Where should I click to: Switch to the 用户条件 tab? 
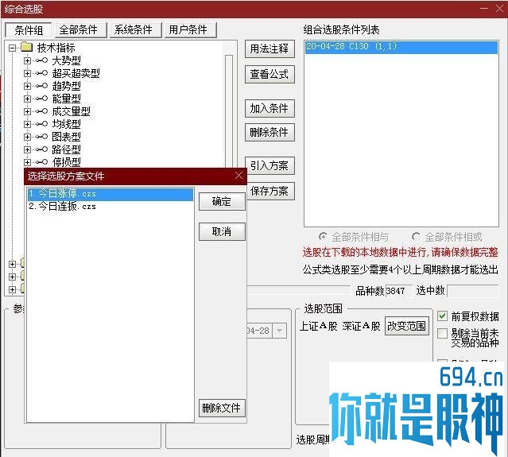click(x=190, y=29)
